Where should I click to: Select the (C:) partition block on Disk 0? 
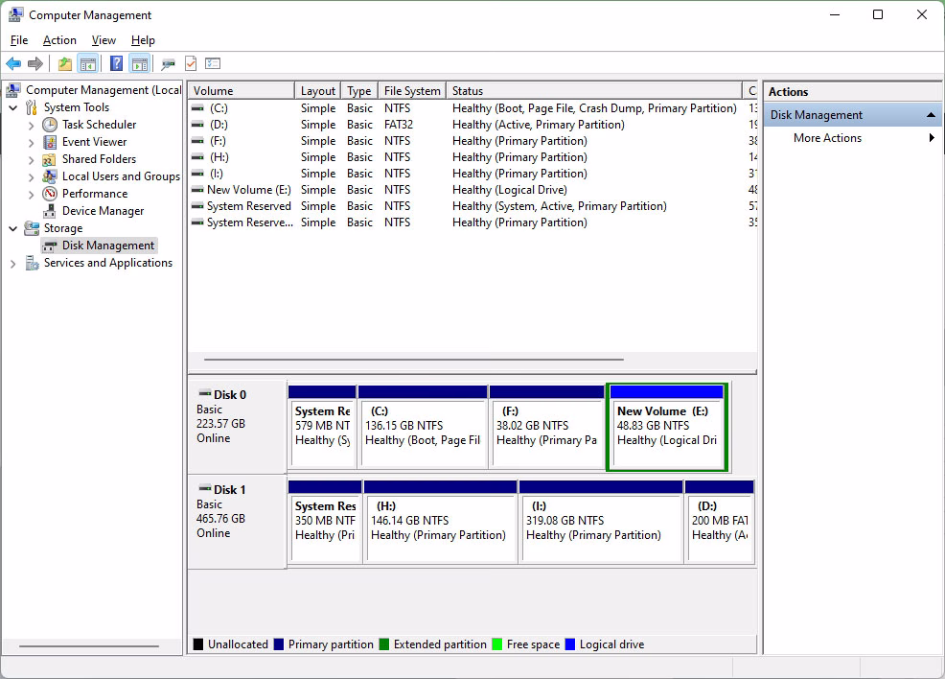pos(423,427)
